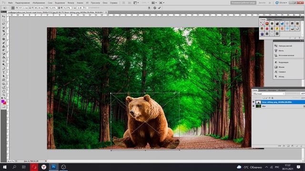Screen dimensions: 305x171
Task: Hide the bear-sitting layer with eye icon
Action: (x=254, y=102)
